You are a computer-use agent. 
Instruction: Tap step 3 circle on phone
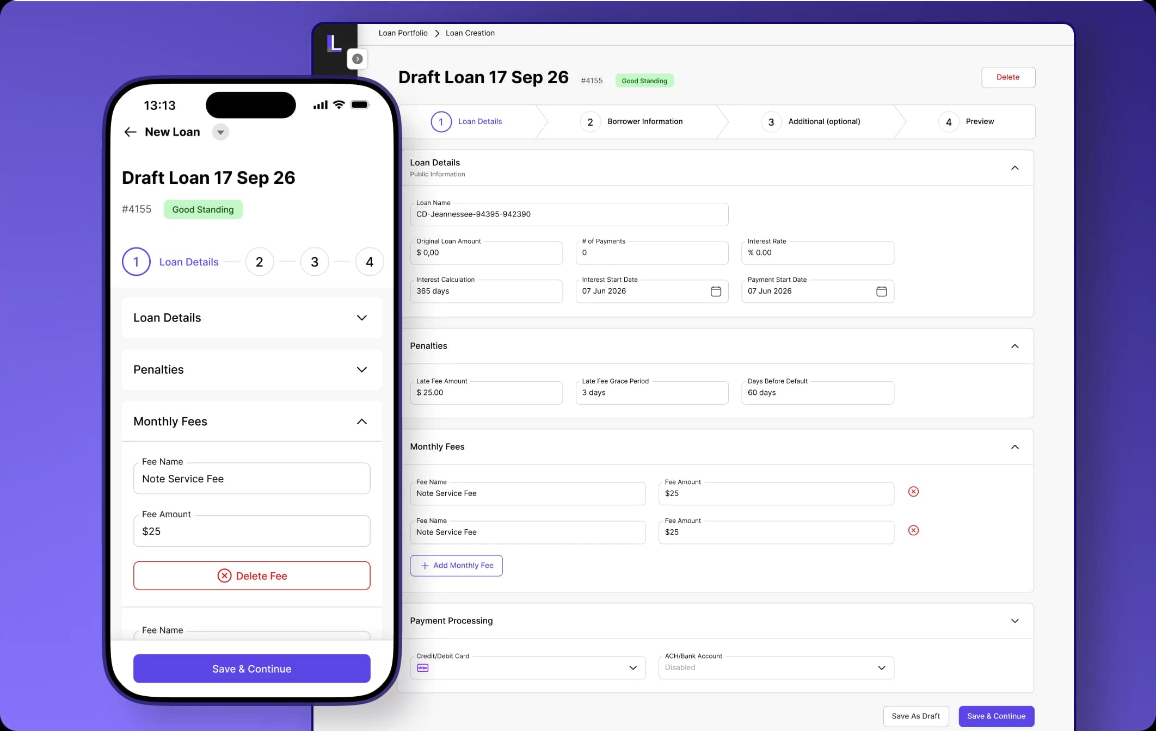point(315,262)
